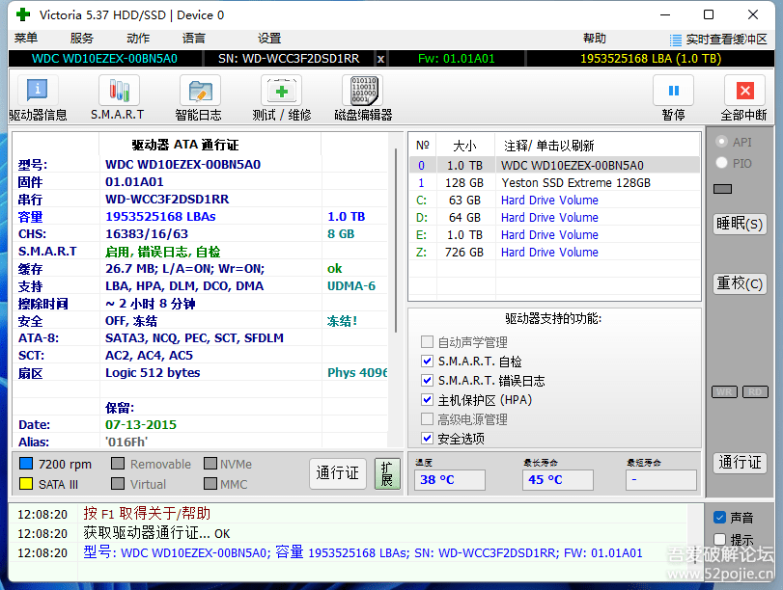
Task: Click the 1953525168 LBAs capacity value
Action: click(x=160, y=217)
